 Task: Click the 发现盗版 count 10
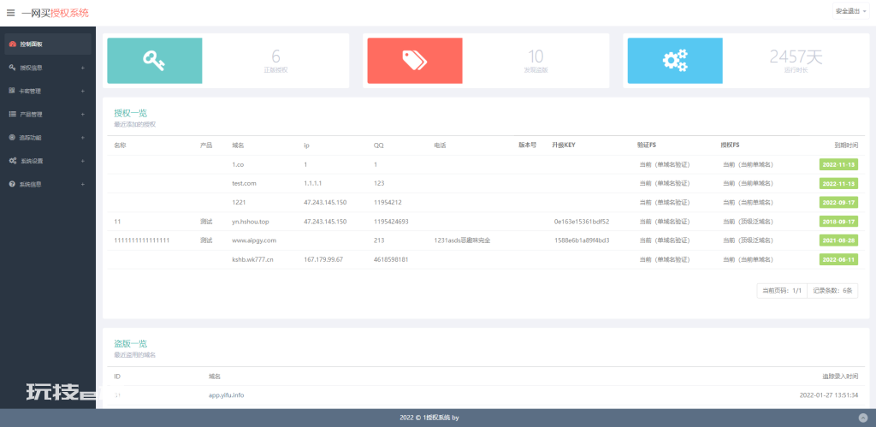(x=536, y=56)
